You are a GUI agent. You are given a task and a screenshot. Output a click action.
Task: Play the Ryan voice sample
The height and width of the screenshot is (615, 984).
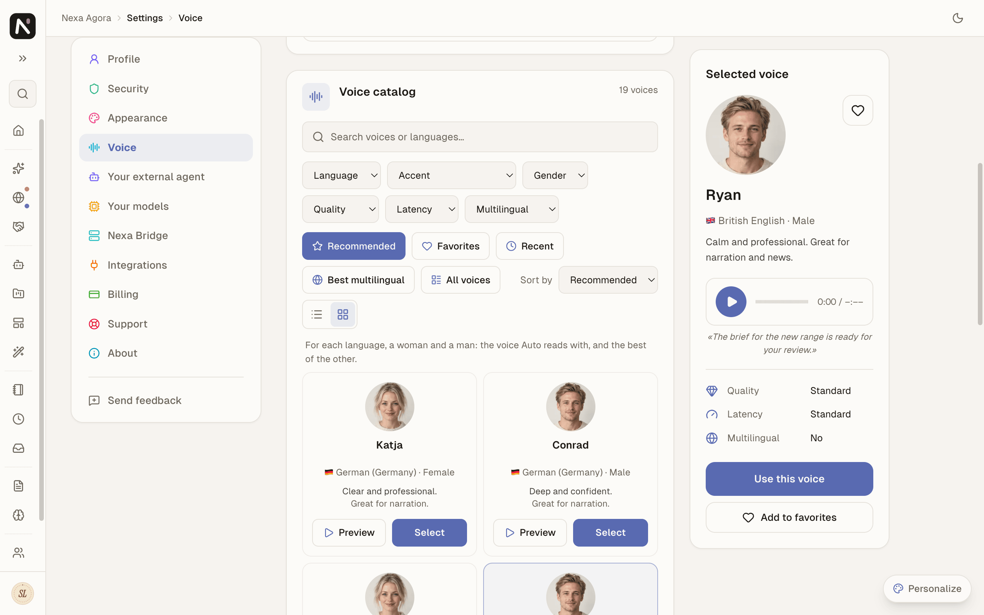731,302
